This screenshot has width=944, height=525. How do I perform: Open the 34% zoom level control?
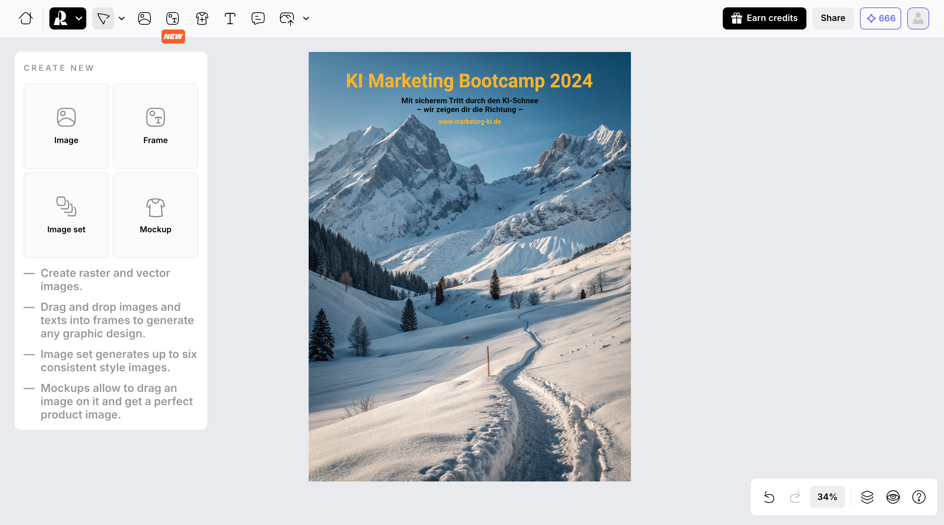pos(827,497)
